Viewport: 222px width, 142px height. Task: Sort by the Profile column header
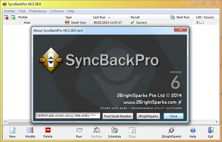[40, 17]
